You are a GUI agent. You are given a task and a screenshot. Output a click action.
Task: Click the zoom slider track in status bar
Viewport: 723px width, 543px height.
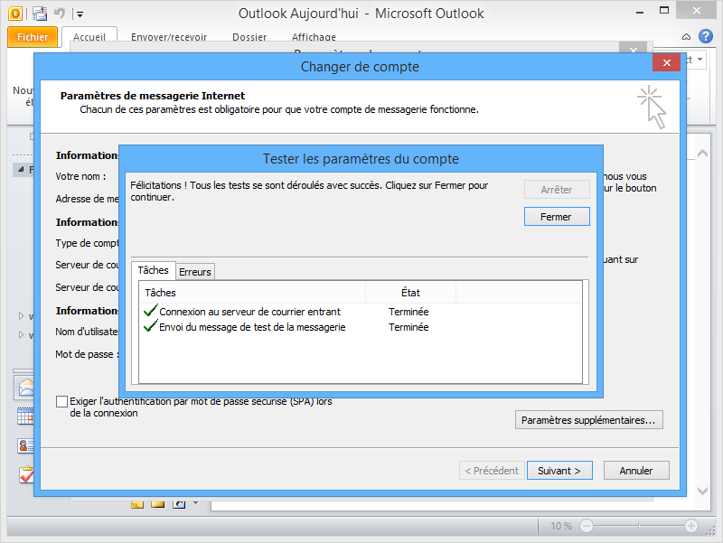point(639,526)
